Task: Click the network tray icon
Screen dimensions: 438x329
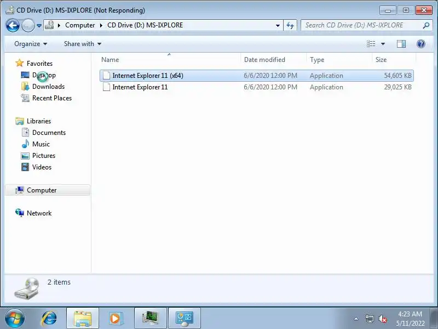Action: [369, 319]
